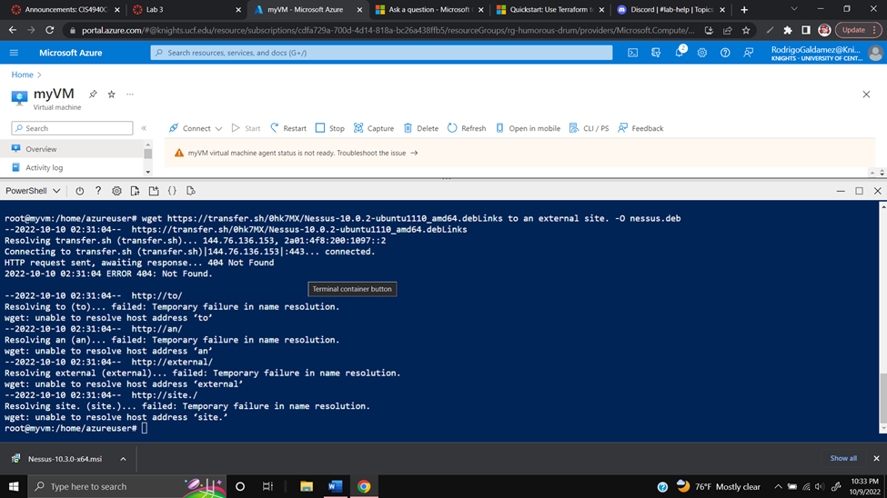Click the Cloud Shell upload/download files icon
This screenshot has width=887, height=498.
click(x=135, y=191)
